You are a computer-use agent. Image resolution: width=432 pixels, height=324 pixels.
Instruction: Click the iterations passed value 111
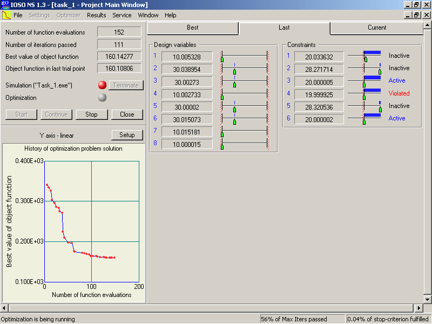coord(119,44)
